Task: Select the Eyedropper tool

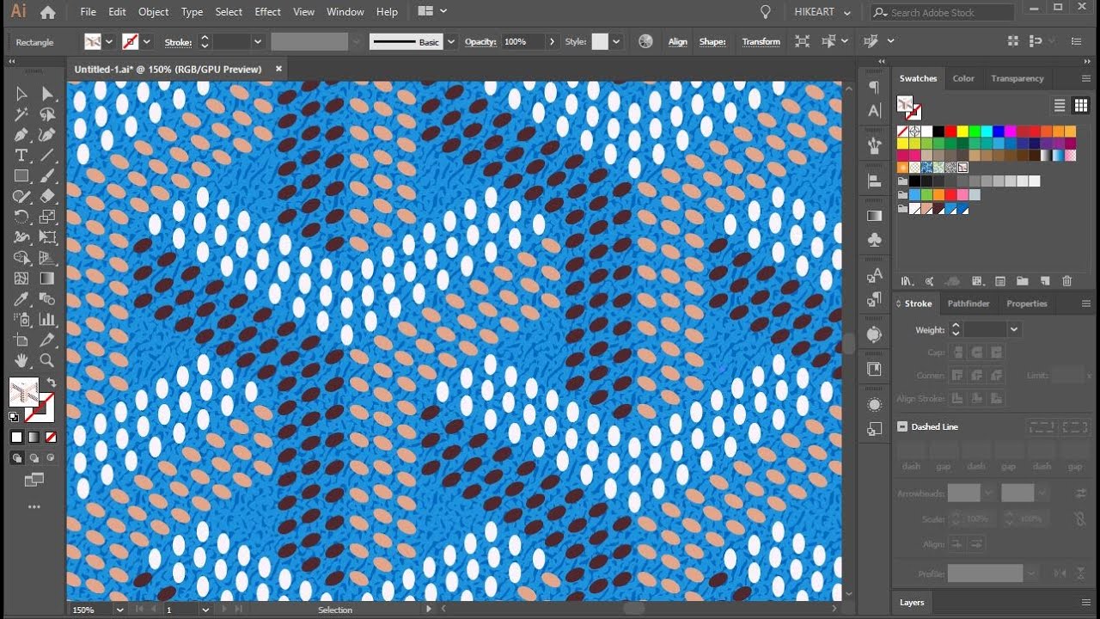Action: pyautogui.click(x=21, y=300)
